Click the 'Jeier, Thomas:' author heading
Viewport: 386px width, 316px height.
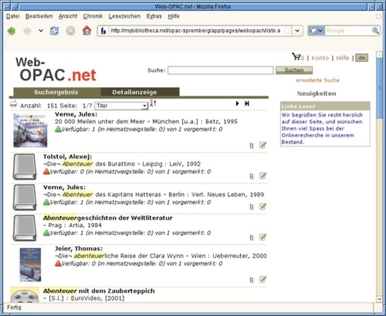coord(79,248)
